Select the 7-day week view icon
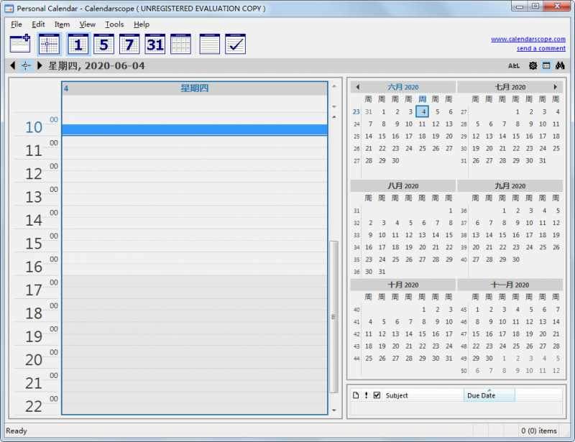This screenshot has width=575, height=442. click(x=129, y=43)
